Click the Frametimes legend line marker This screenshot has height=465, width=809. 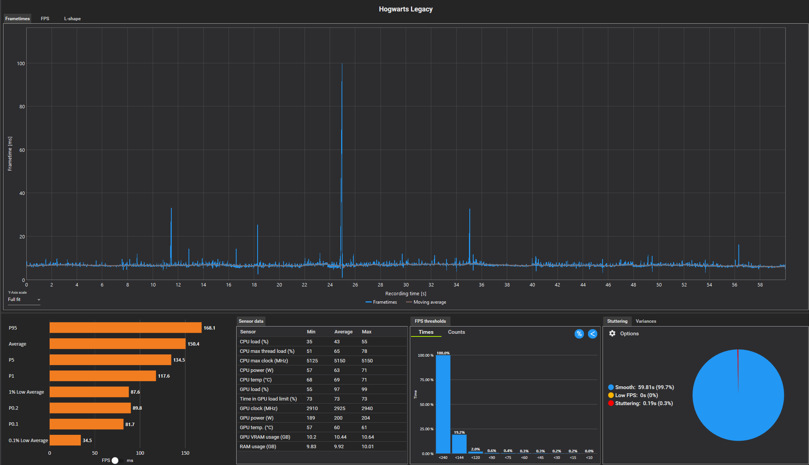pos(368,302)
